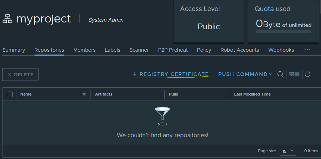
Task: Click the empty-list funnel placeholder icon
Action: coord(162,116)
